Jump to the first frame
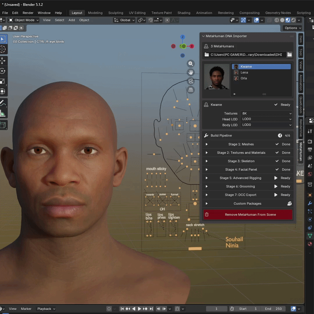Viewport: 314px width, 314px height. [x=122, y=309]
